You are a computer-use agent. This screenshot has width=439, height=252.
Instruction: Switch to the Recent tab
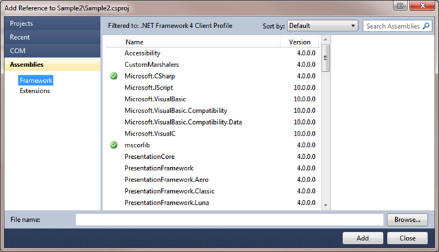click(x=52, y=37)
